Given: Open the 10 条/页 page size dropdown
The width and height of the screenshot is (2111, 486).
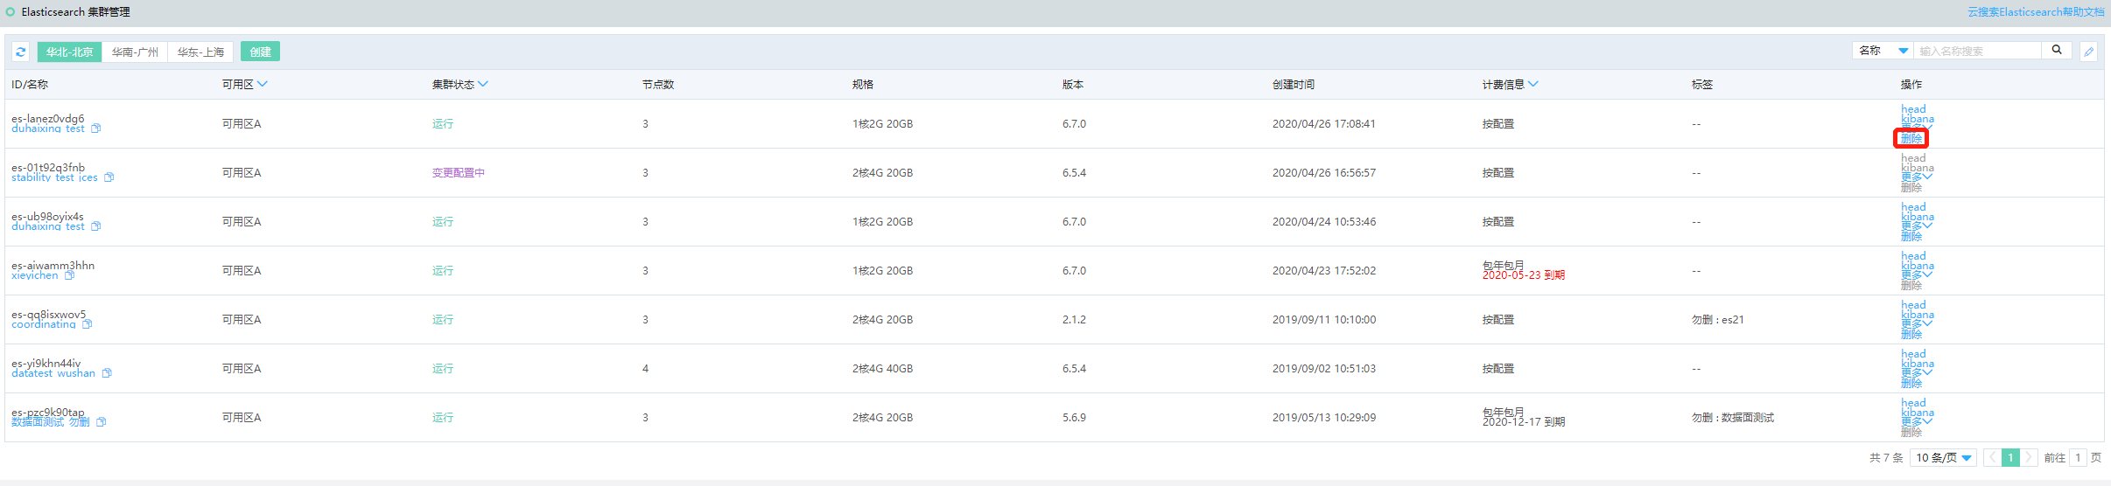Looking at the screenshot, I should 1944,458.
